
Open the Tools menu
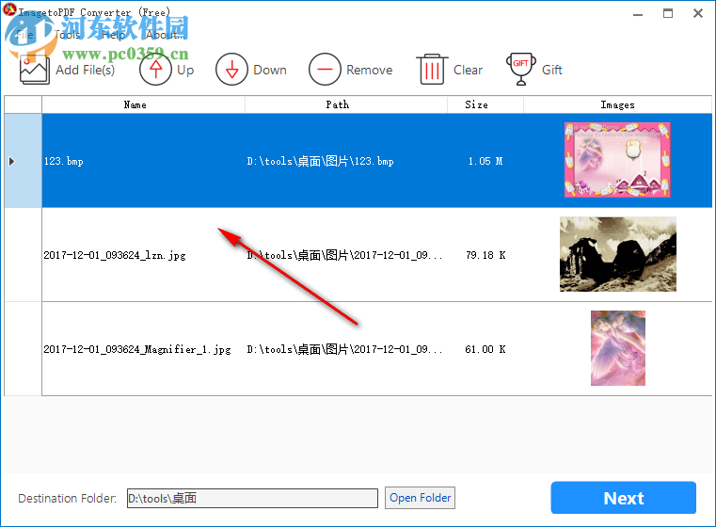tap(67, 35)
